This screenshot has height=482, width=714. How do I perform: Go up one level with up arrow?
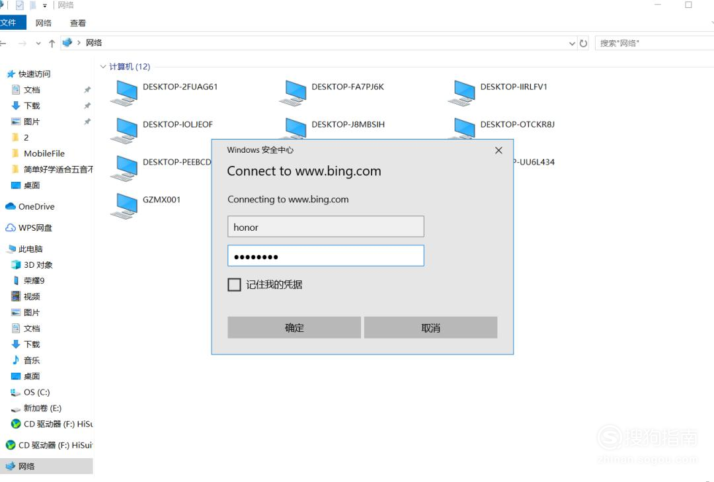(52, 43)
